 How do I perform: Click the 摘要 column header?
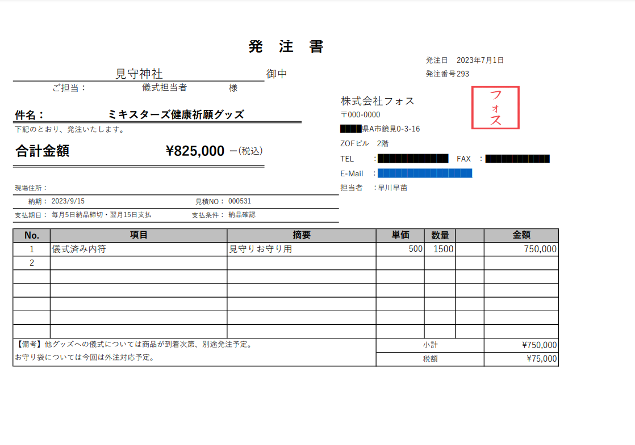302,235
